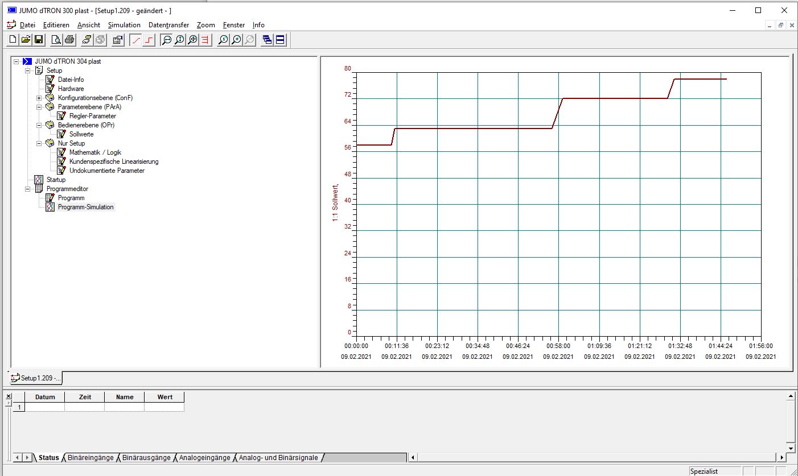Open the Simulation menu
798x476 pixels.
(124, 25)
